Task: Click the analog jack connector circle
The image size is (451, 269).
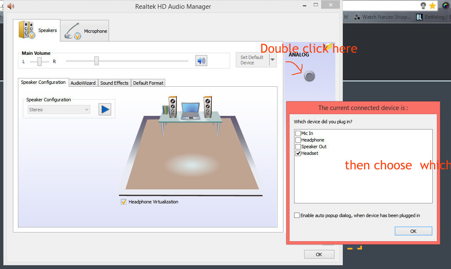Action: 310,76
